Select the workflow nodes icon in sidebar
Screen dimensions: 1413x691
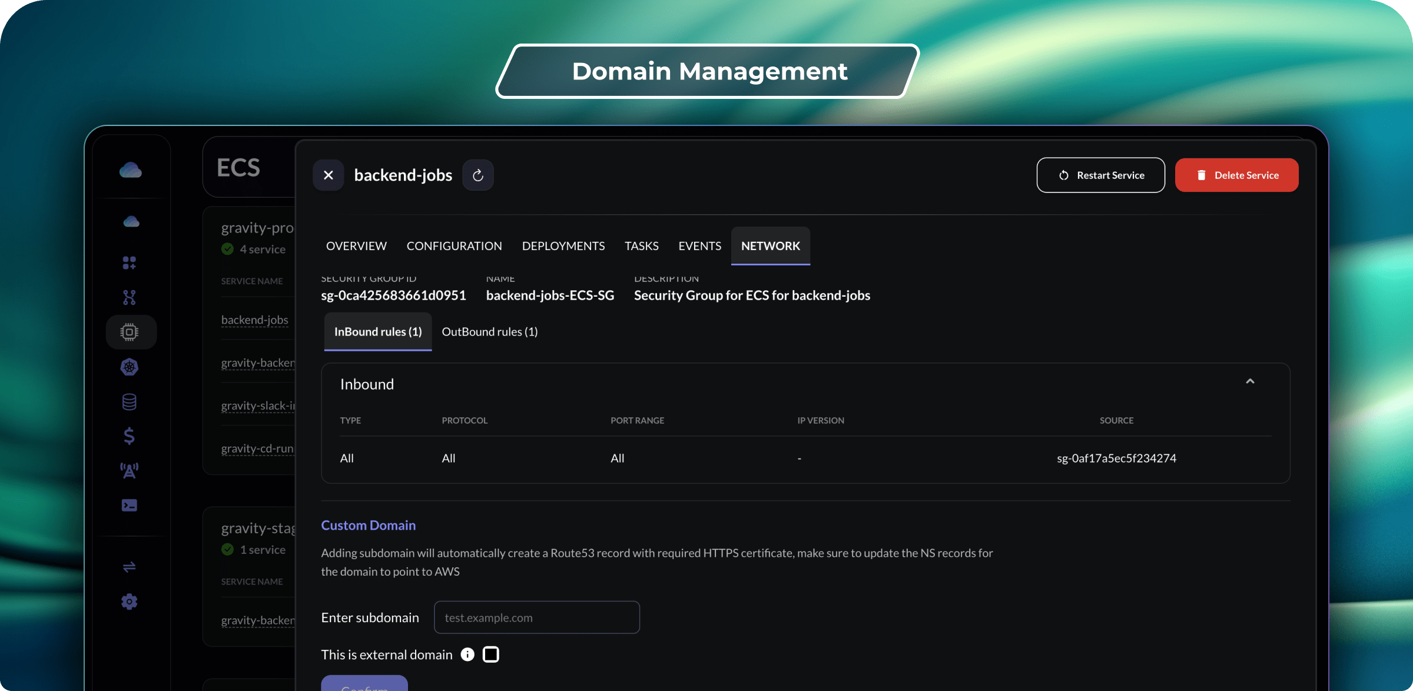click(129, 297)
